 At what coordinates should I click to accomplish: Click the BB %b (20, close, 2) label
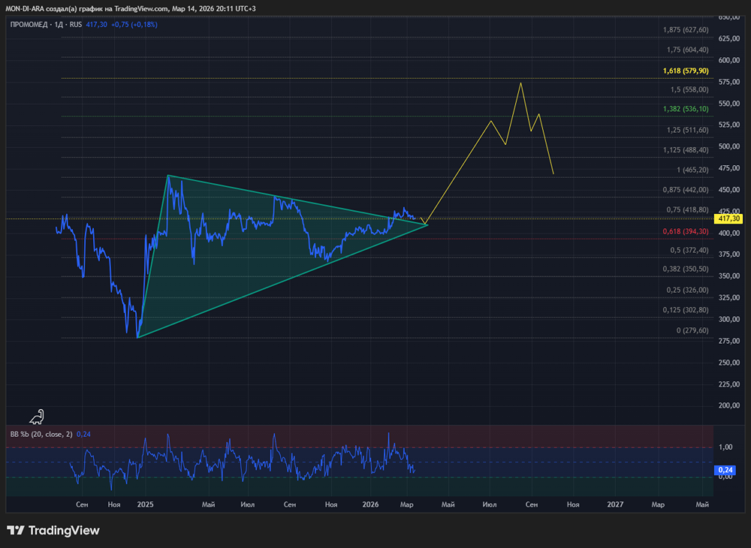(x=41, y=434)
